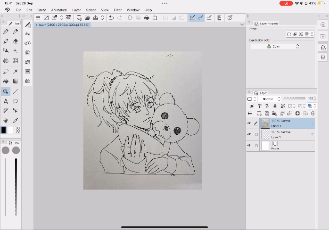
Task: Hide the Layer 1 layer
Action: [x=249, y=134]
